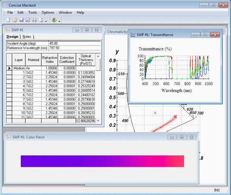231x195 pixels.
Task: Click the Print icon in toolbar
Action: (34, 20)
